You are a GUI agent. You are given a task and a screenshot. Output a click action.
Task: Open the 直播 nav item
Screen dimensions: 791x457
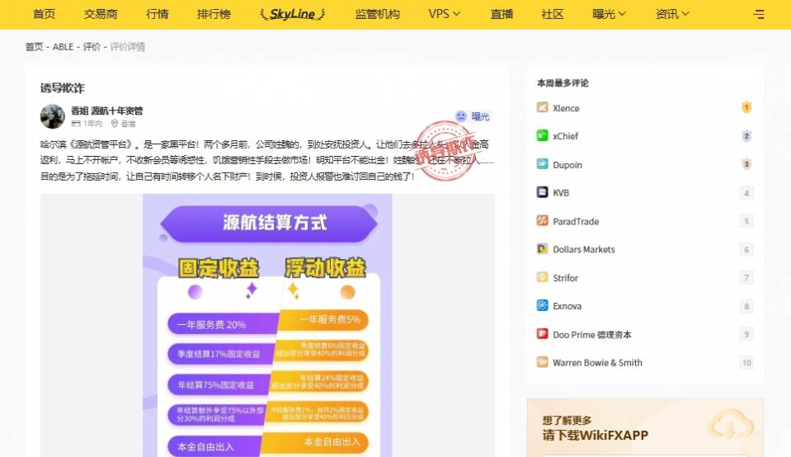(x=502, y=14)
